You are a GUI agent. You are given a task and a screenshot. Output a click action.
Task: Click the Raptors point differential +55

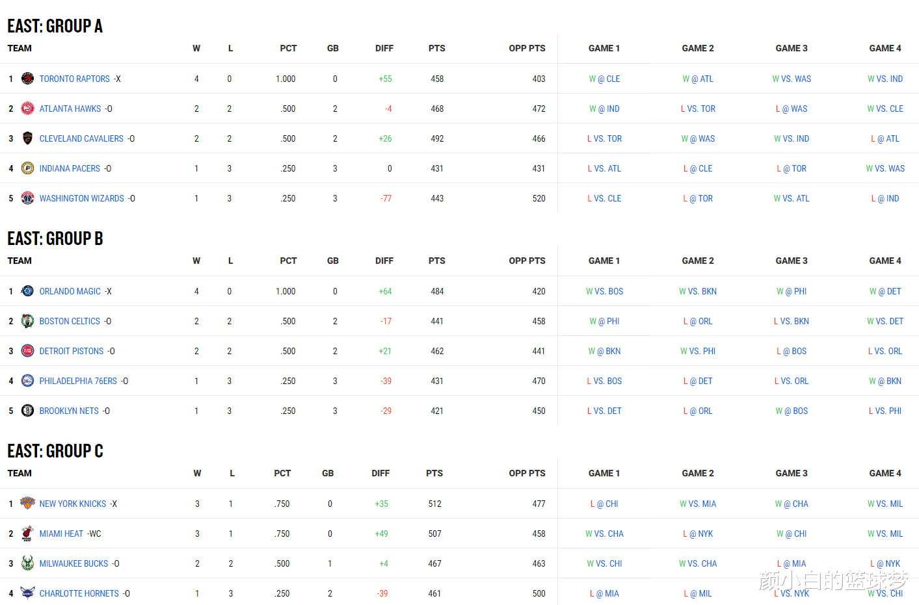[x=385, y=79]
